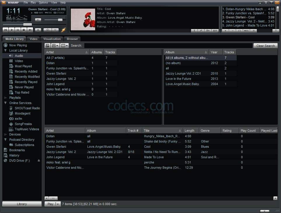Eject the DVD Drive (F:)
The width and height of the screenshot is (281, 213).
pos(39,161)
